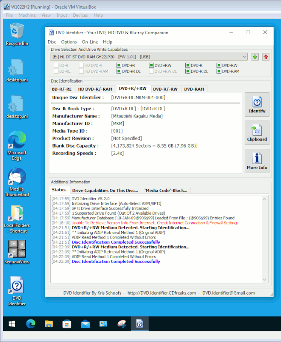Screen dimensions: 281x342
Task: Click the green down-arrow drive button
Action: (x=255, y=57)
